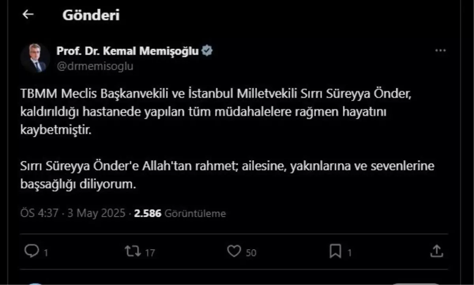Click the back arrow next to Gönderi

click(x=28, y=15)
